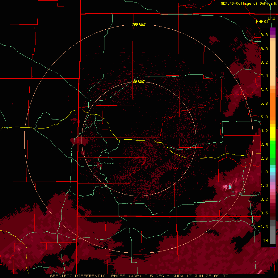Click the 17 JUN 25 09:07 timestamp
This screenshot has height=278, width=278.
(207, 276)
